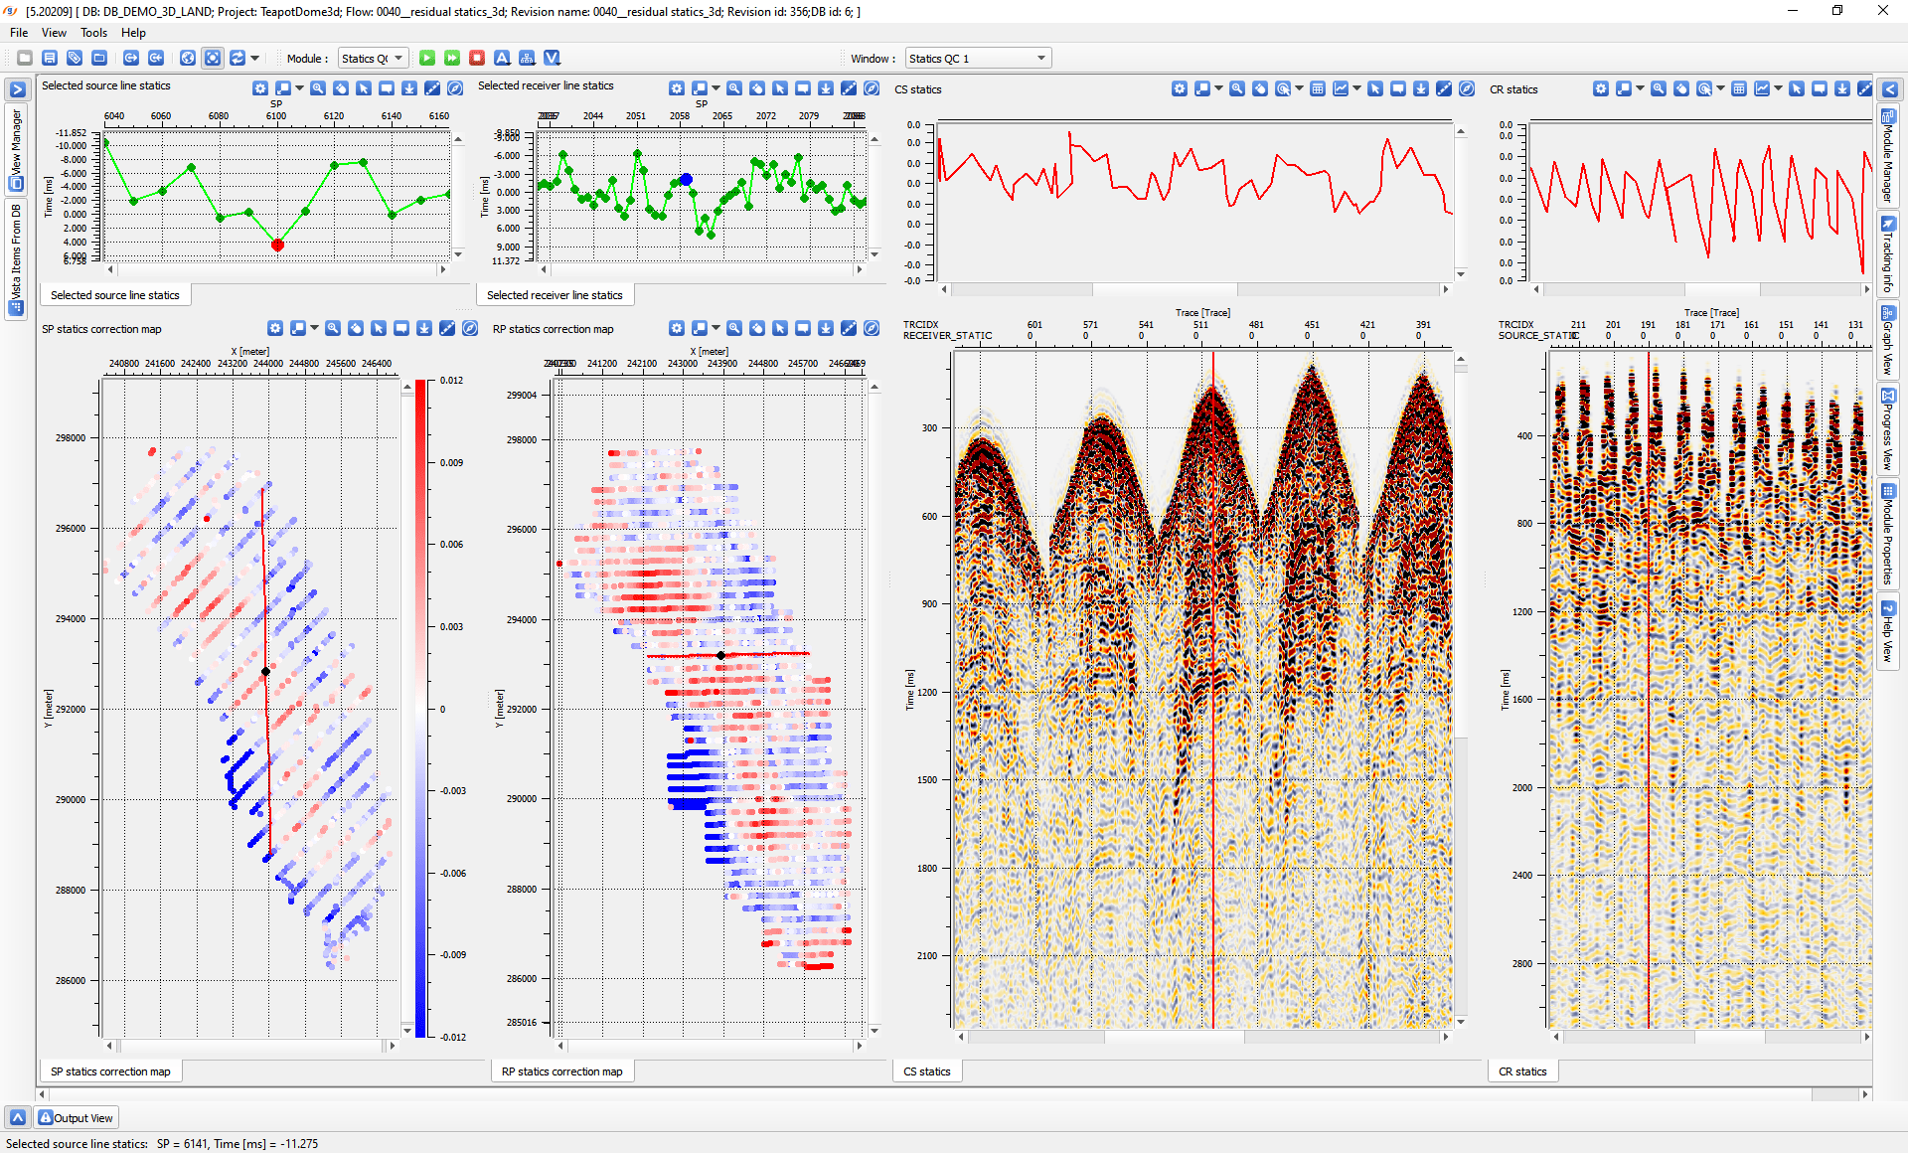
Task: Open the Window dropdown showing Statics QC 1
Action: [x=977, y=59]
